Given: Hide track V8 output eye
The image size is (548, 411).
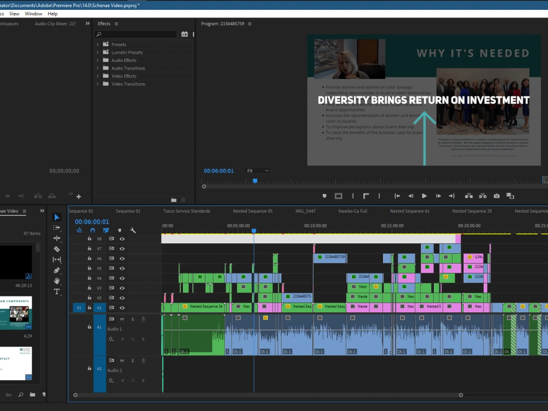Looking at the screenshot, I should [122, 239].
